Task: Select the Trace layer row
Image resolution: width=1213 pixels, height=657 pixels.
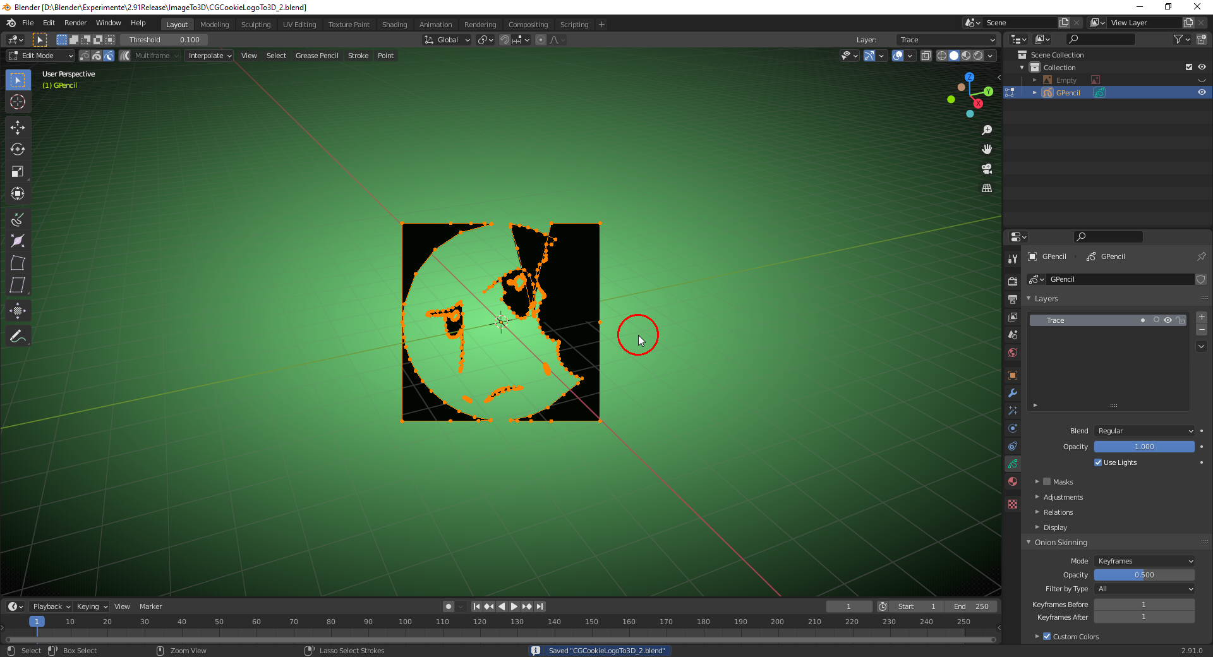Action: [x=1108, y=320]
